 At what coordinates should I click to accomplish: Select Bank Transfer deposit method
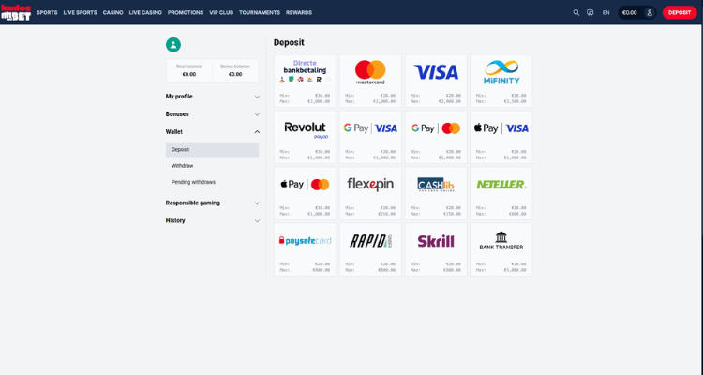501,249
